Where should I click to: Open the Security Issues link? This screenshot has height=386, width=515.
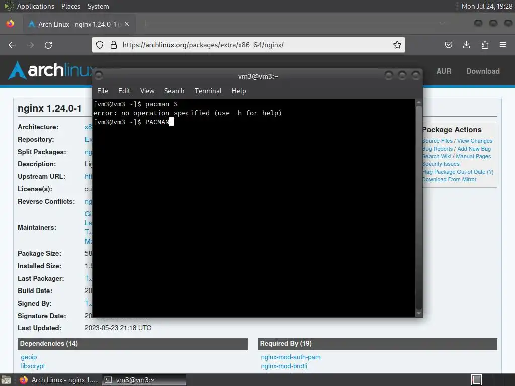(441, 164)
